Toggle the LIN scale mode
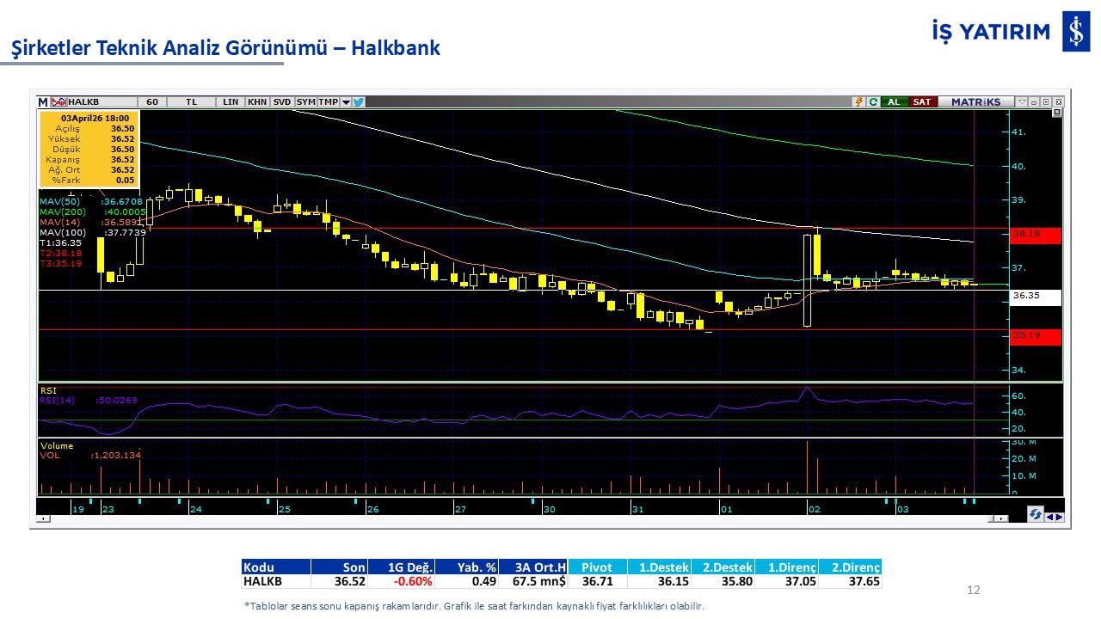Image resolution: width=1101 pixels, height=619 pixels. [231, 101]
